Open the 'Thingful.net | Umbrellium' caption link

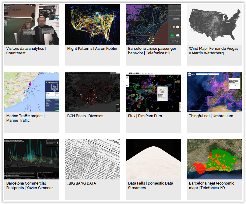(211, 116)
